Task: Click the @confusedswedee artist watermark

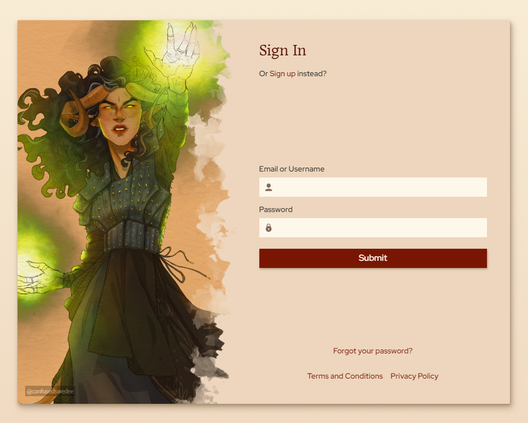Action: (x=50, y=391)
